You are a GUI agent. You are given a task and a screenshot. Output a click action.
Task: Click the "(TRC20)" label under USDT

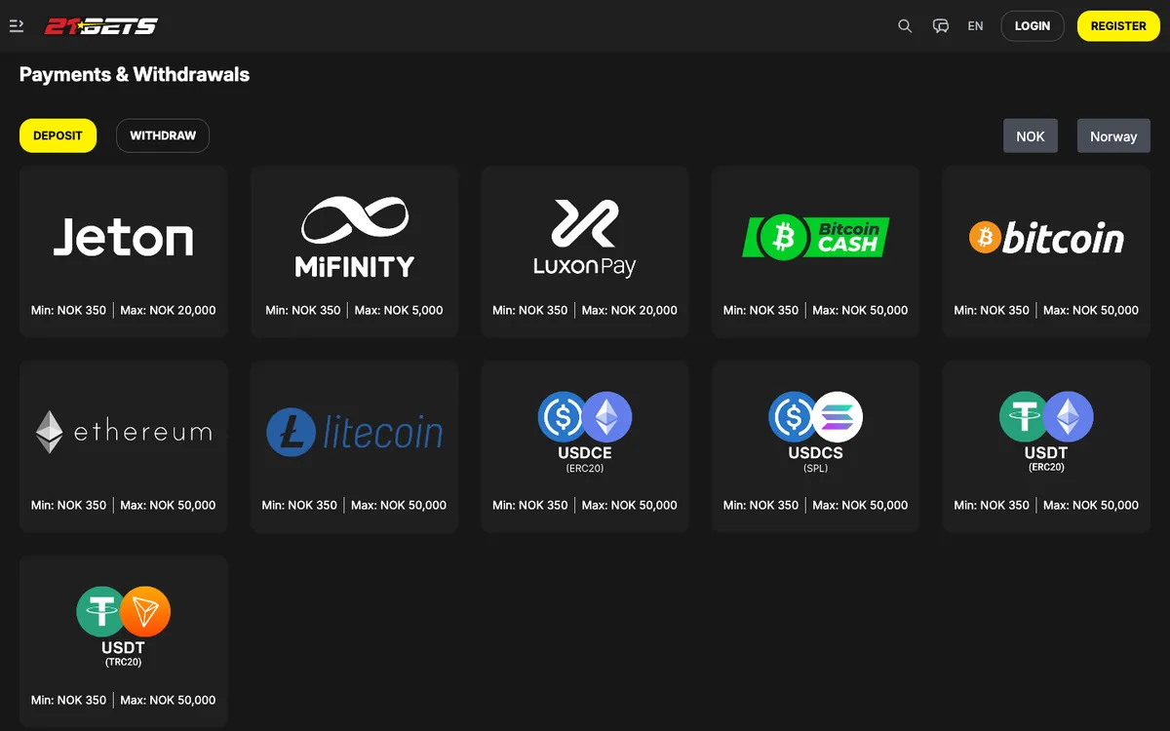click(x=124, y=663)
